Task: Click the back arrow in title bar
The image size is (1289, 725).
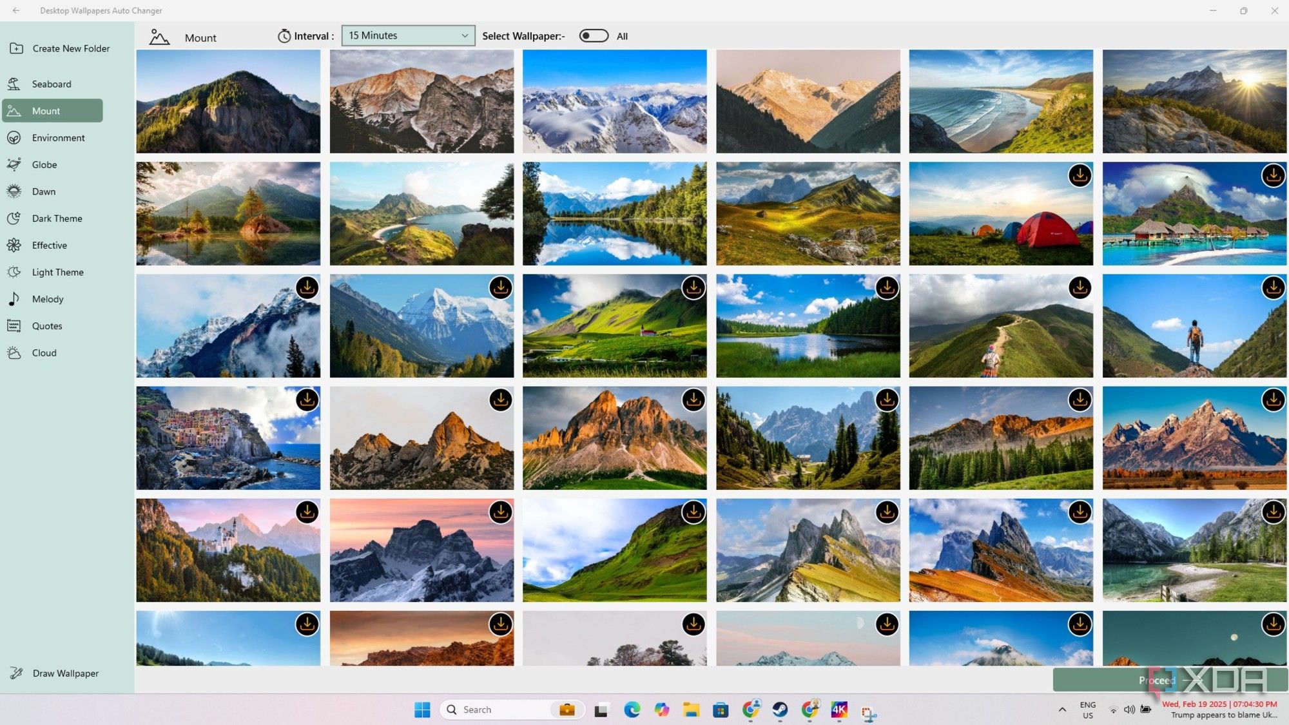Action: tap(16, 10)
